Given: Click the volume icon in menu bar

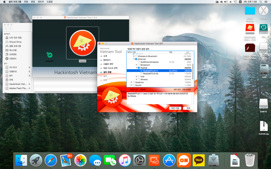Looking at the screenshot, I should pos(226,2).
